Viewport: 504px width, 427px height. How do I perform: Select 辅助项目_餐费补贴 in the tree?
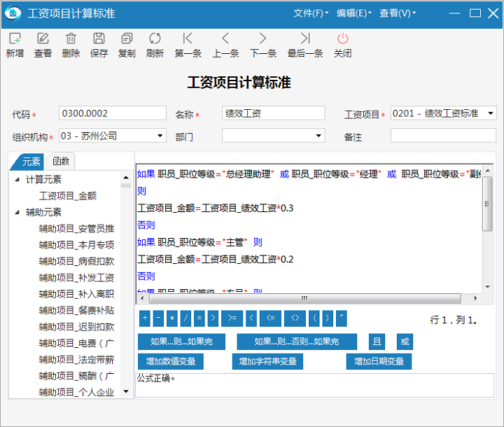click(x=76, y=310)
